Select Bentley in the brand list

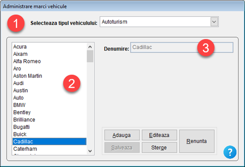pos(49,112)
